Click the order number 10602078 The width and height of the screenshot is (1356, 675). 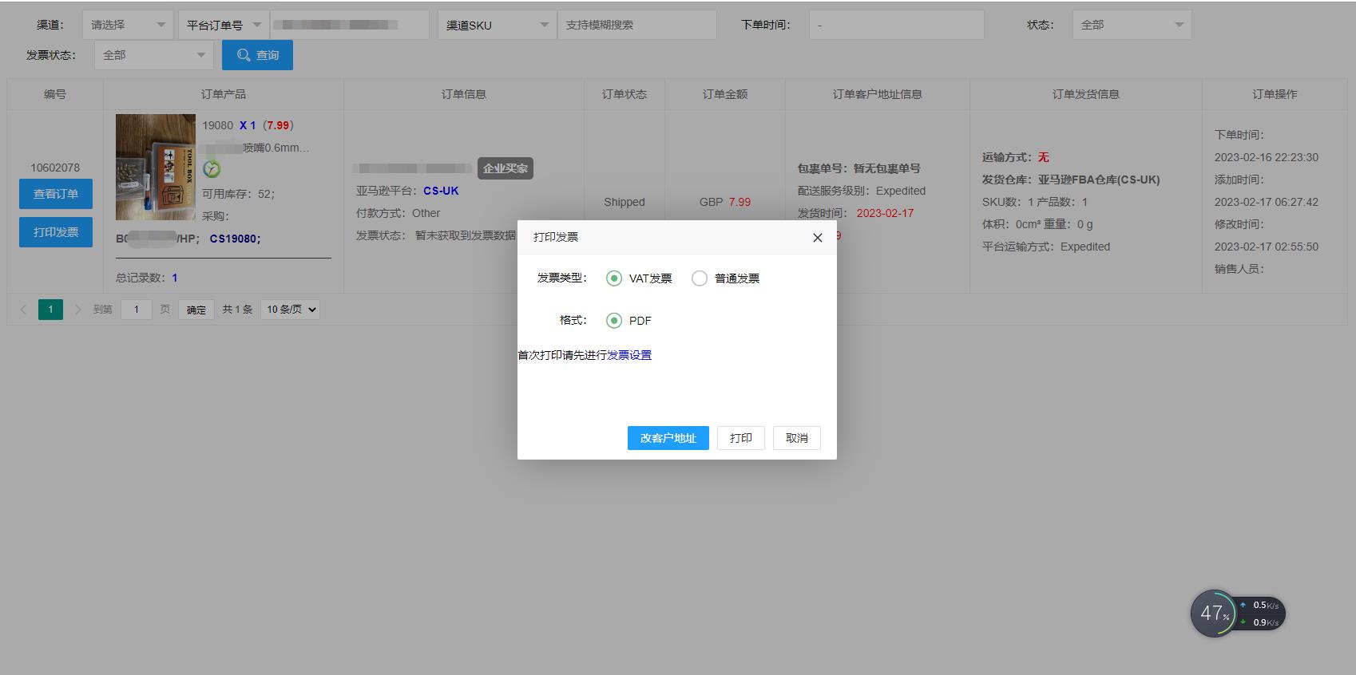pyautogui.click(x=55, y=168)
